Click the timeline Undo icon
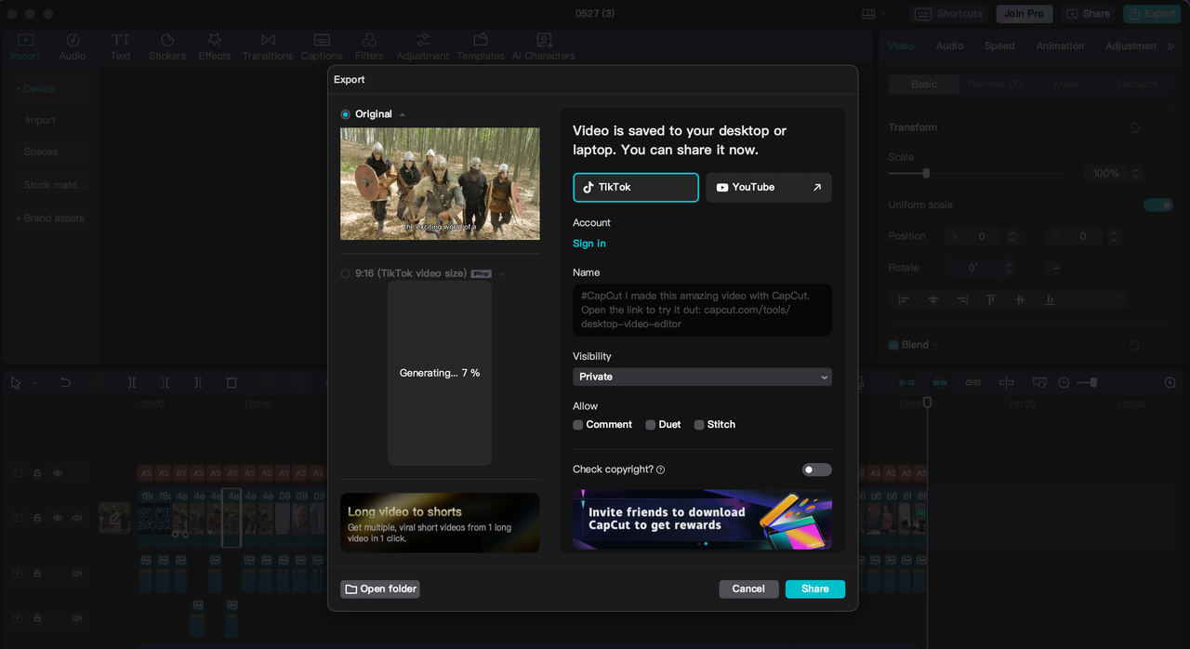Image resolution: width=1190 pixels, height=649 pixels. pyautogui.click(x=65, y=382)
